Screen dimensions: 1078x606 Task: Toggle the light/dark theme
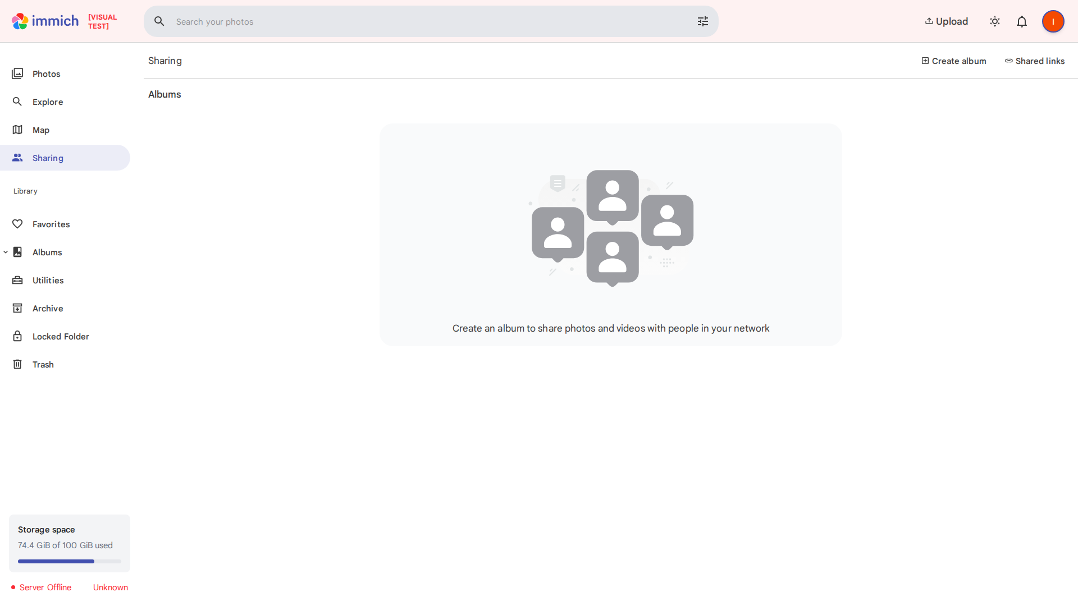(994, 21)
